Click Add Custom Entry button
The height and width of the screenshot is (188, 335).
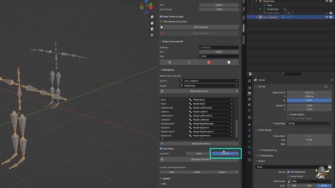(199, 144)
